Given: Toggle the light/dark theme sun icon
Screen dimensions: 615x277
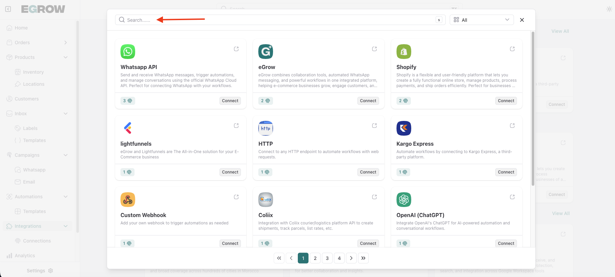Looking at the screenshot, I should click(609, 9).
